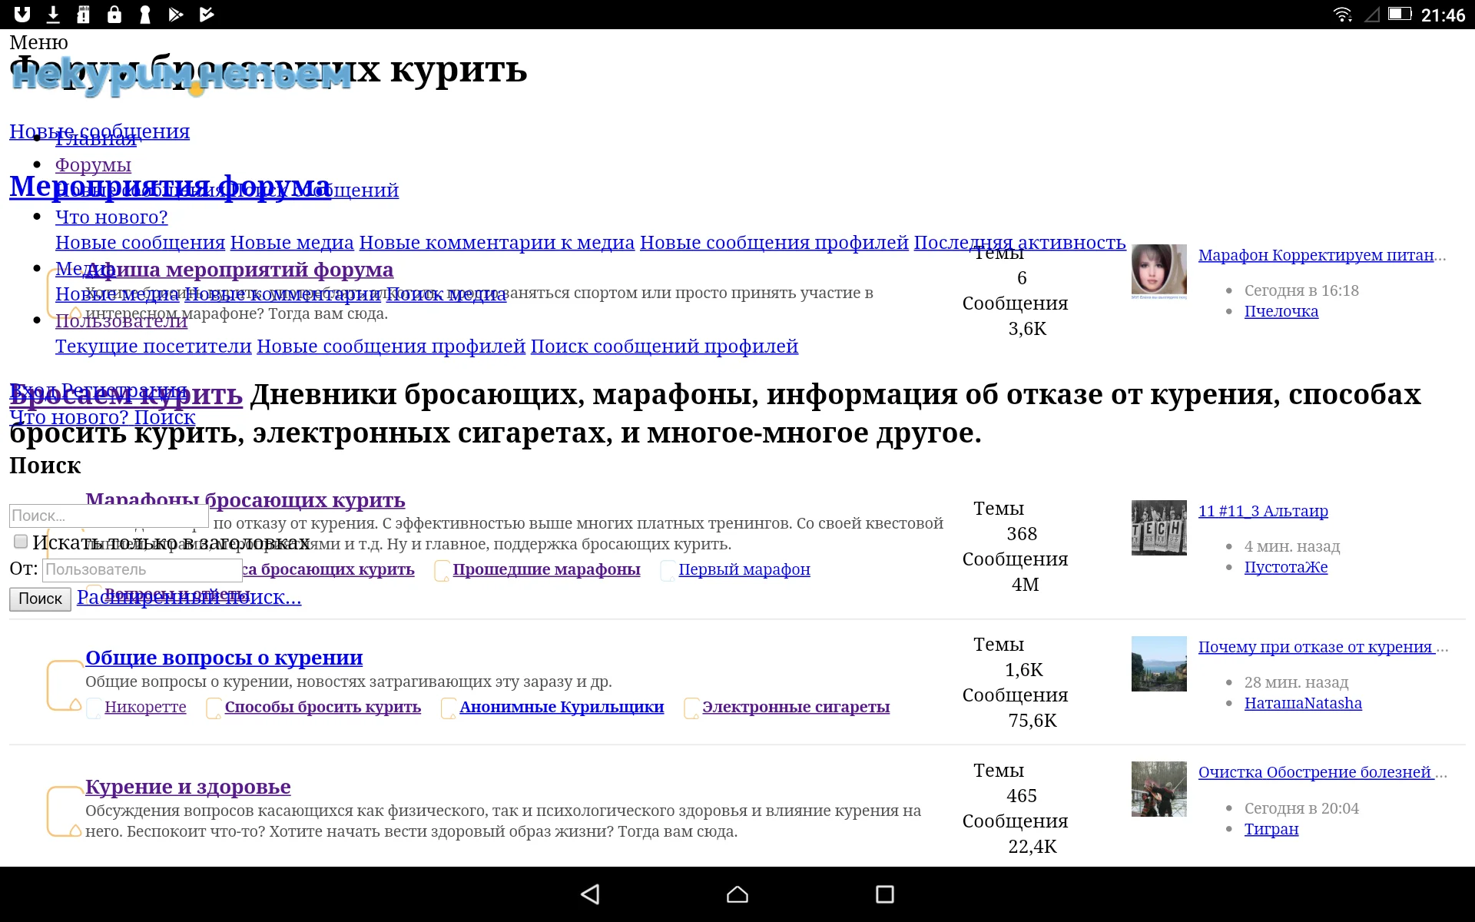
Task: Open the 'Общие вопросы о курении' forum
Action: [x=224, y=658]
